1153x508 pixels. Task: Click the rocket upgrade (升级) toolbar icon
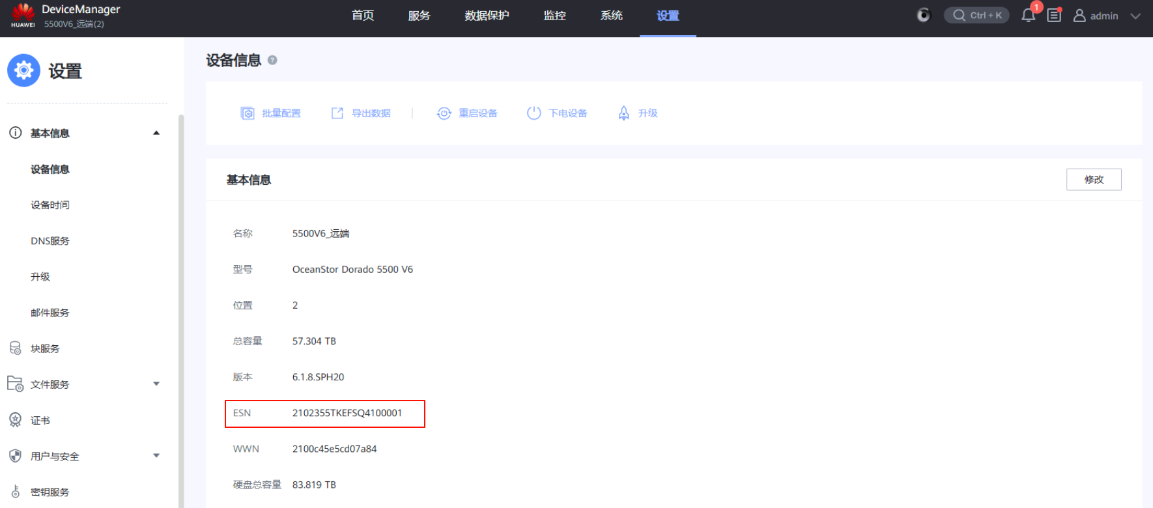[x=623, y=113]
